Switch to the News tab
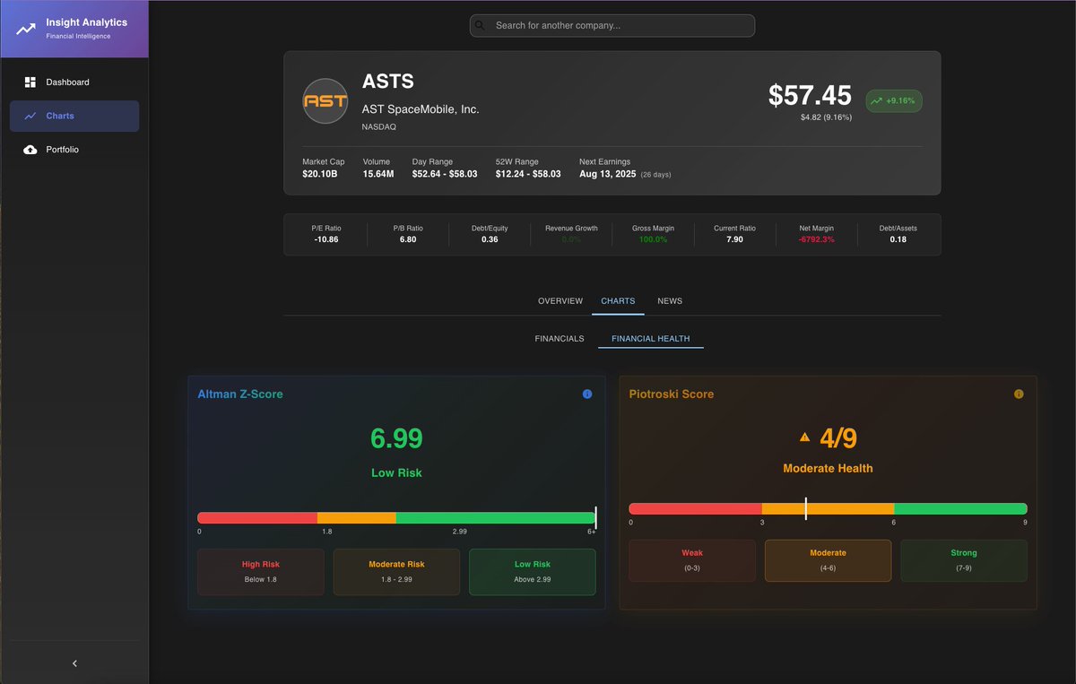The width and height of the screenshot is (1076, 684). pos(670,301)
